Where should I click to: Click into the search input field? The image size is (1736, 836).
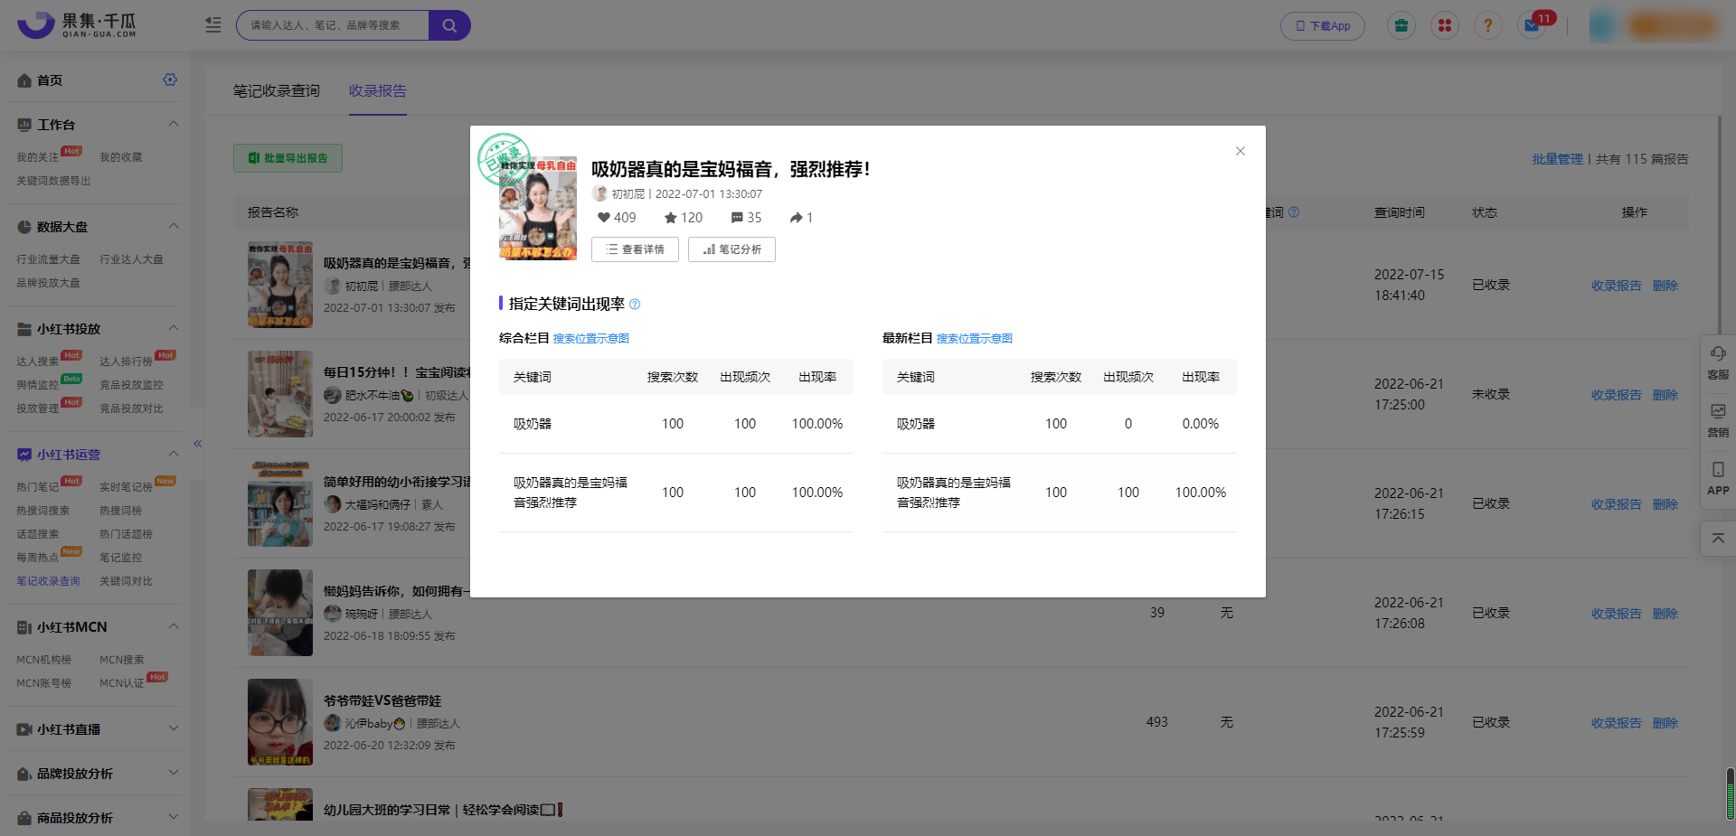(333, 25)
